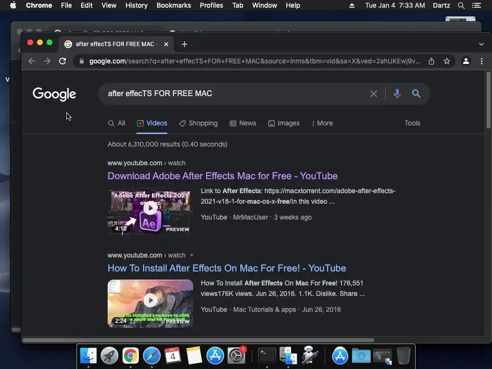Switch to the Shopping results tab
This screenshot has height=369, width=492.
[198, 123]
